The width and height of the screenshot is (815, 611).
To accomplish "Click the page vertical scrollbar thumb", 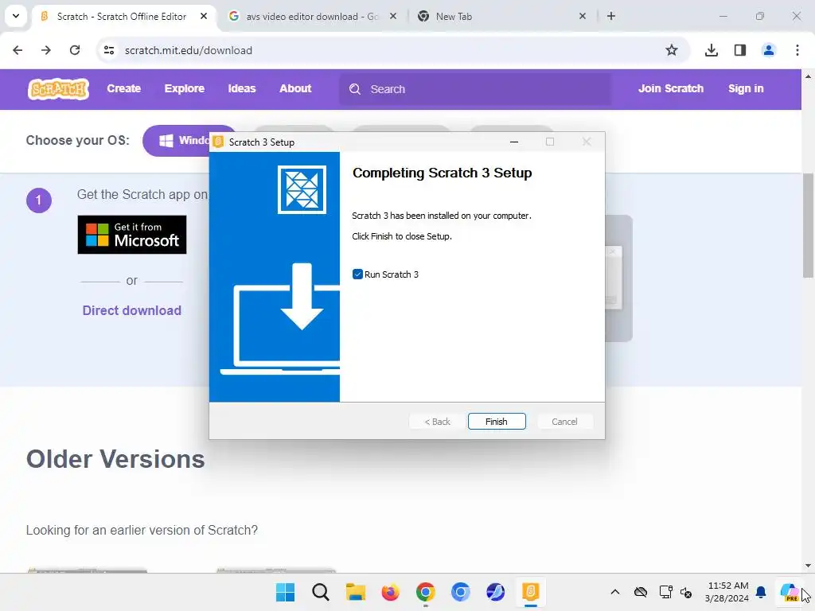I will [x=808, y=226].
